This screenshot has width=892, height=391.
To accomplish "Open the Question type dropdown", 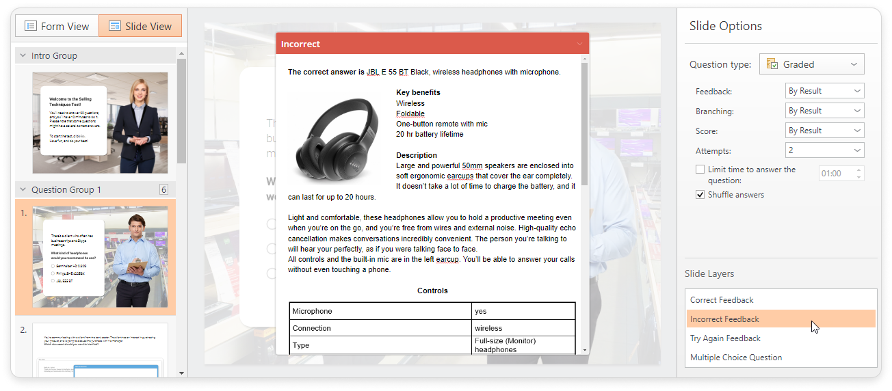I will (811, 64).
